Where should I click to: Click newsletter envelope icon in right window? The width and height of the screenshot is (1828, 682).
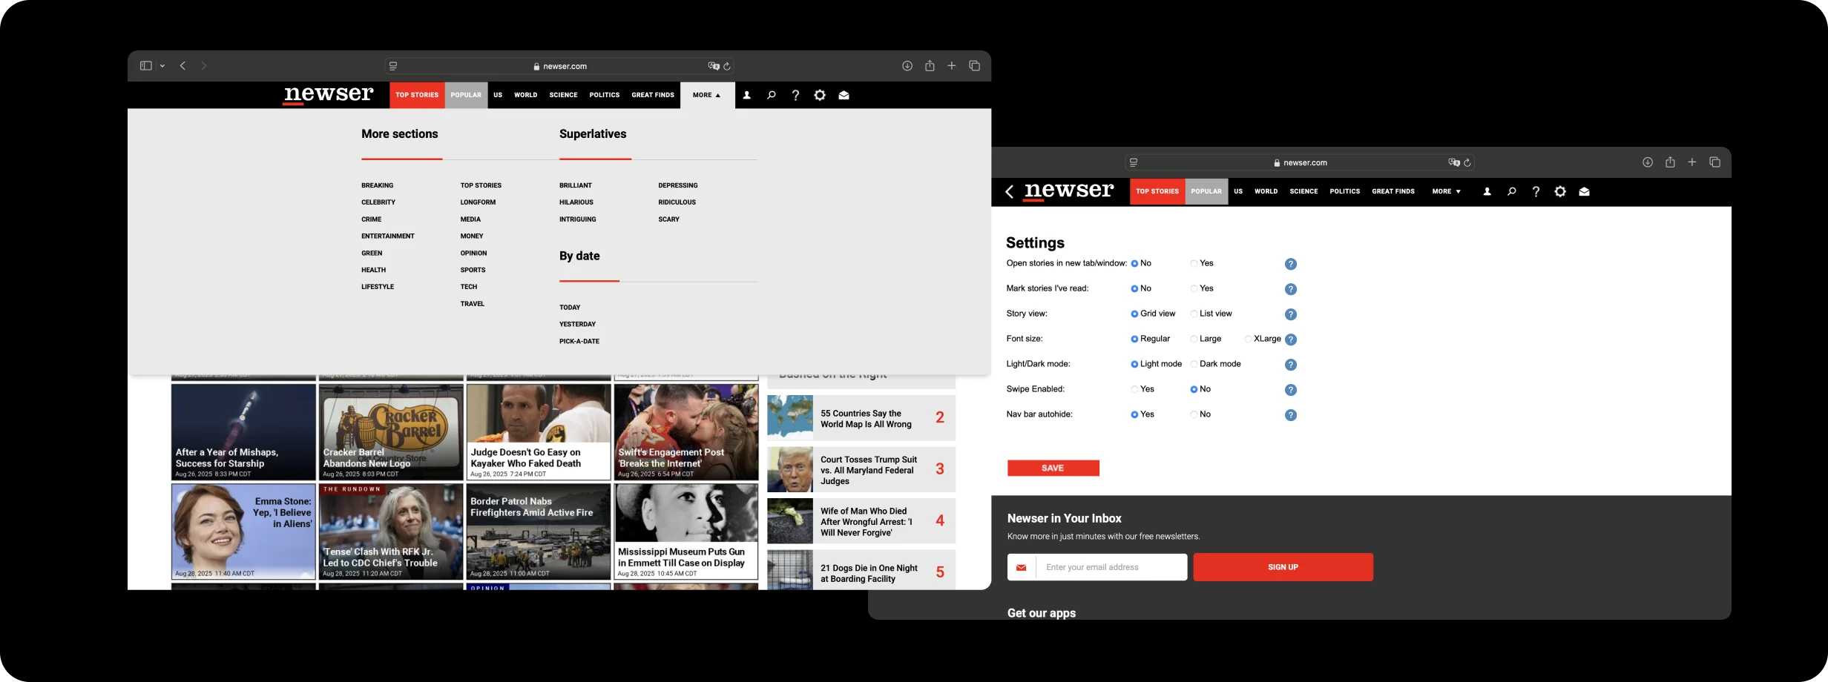(x=1584, y=192)
